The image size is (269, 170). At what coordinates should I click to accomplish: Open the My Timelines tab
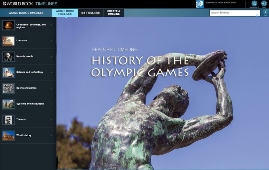[91, 13]
